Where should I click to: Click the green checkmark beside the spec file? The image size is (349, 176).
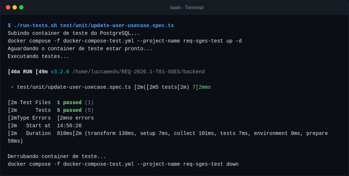click(x=12, y=87)
